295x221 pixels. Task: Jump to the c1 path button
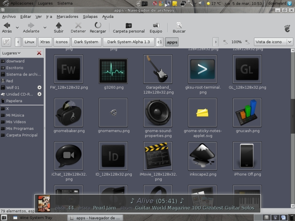coord(160,42)
